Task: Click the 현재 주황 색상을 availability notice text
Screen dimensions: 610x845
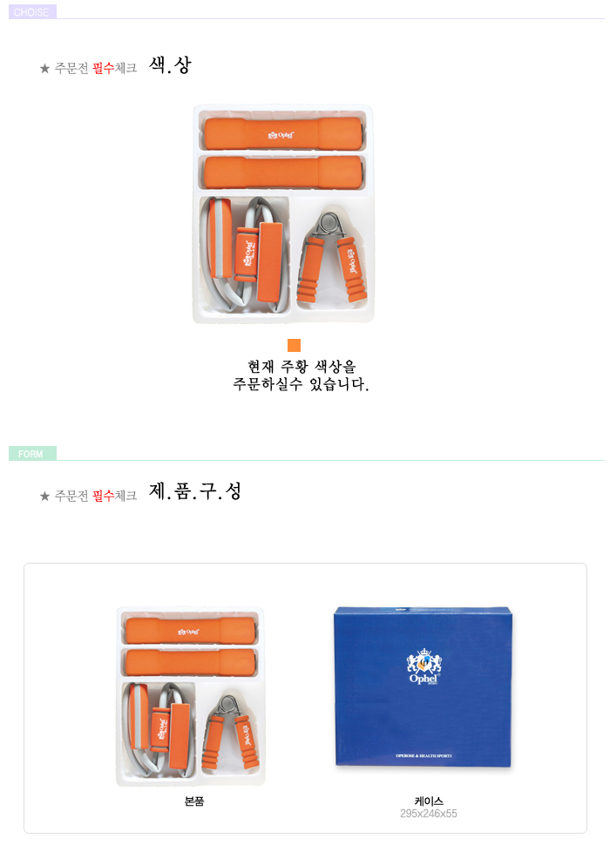Action: pyautogui.click(x=302, y=367)
